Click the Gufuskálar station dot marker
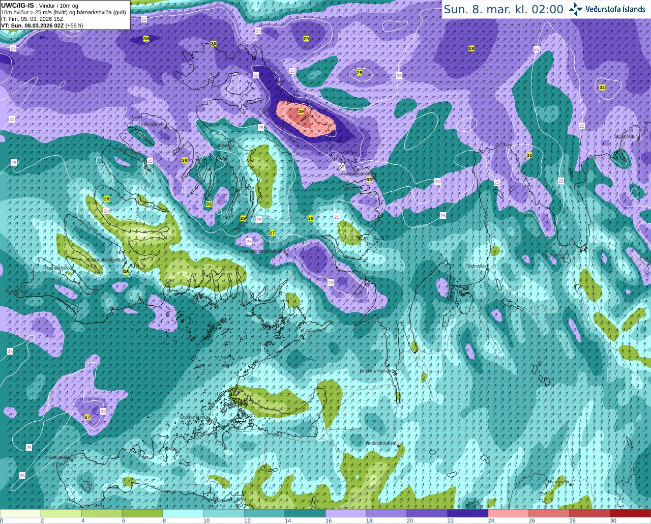This screenshot has height=524, width=651. [x=72, y=460]
